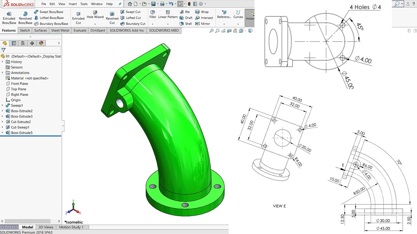The width and height of the screenshot is (417, 234).
Task: Choose the Mirror feature tool
Action: click(203, 24)
